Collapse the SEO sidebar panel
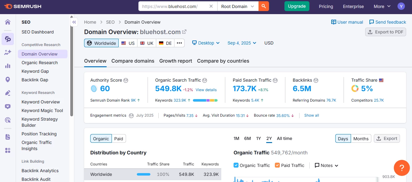412x182 pixels. 74,22
